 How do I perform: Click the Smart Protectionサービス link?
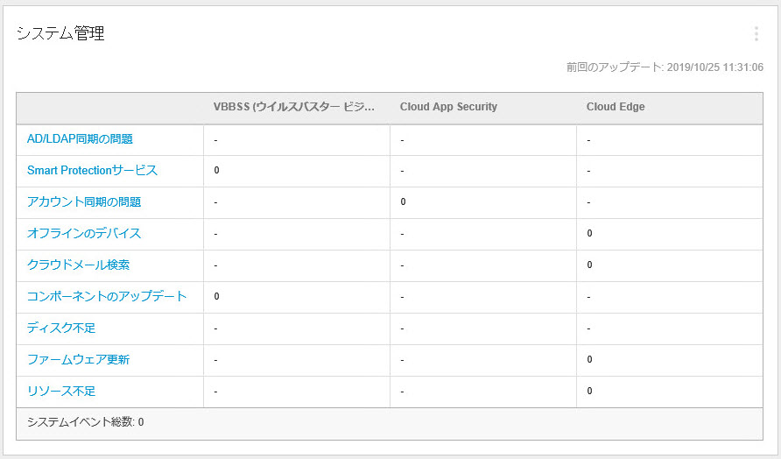point(92,170)
